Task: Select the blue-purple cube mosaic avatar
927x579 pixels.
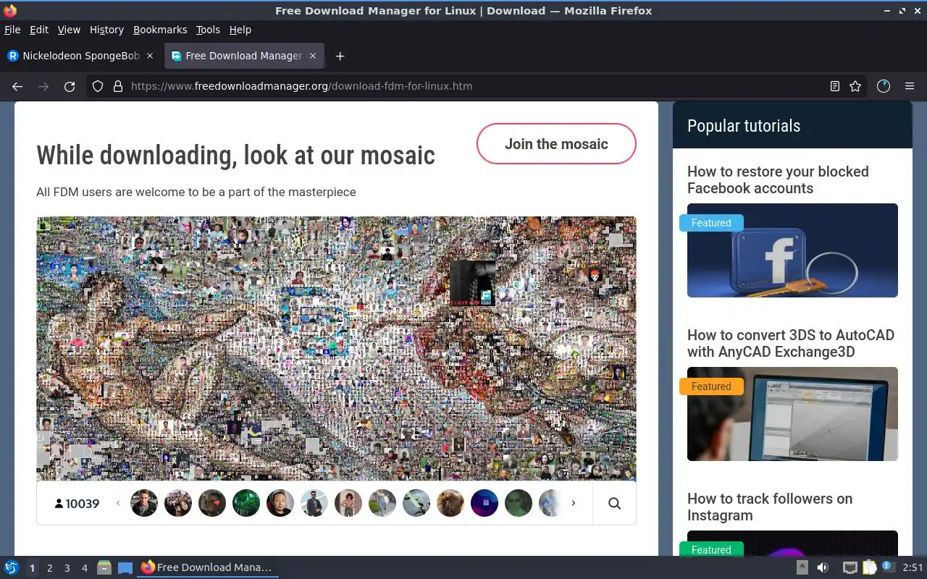Action: coord(485,503)
